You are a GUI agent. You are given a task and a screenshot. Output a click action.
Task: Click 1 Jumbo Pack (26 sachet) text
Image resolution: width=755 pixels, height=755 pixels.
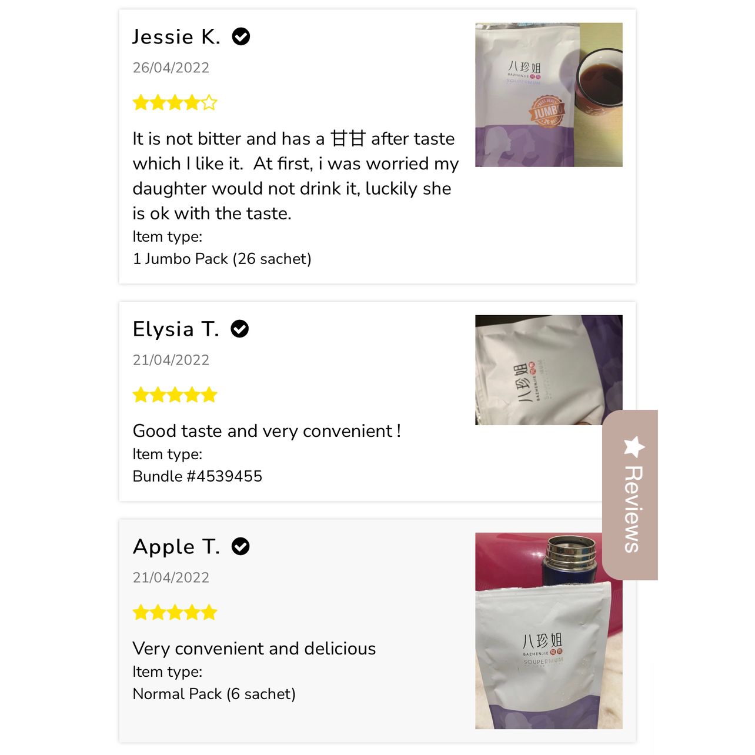(x=222, y=259)
